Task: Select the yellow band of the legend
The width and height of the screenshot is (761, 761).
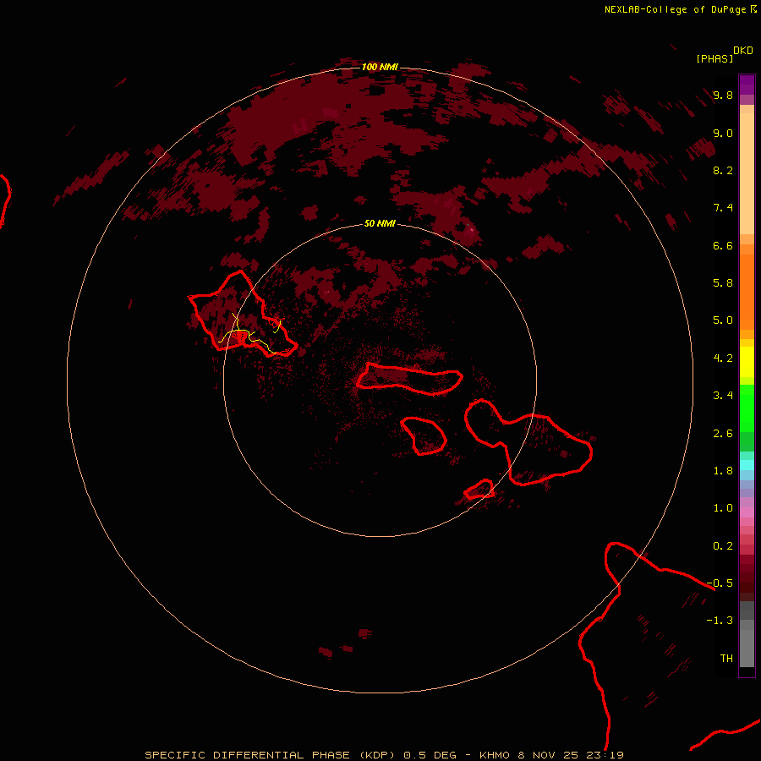Action: pos(747,362)
